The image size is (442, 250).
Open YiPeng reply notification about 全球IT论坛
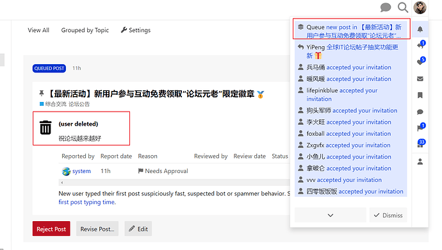[x=351, y=51]
